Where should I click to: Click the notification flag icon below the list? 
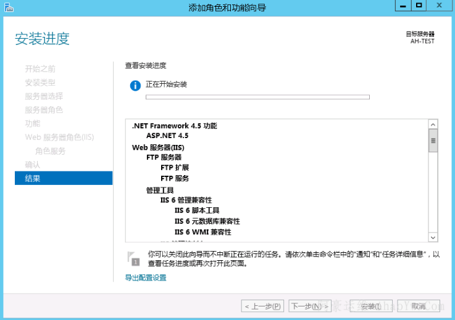pyautogui.click(x=133, y=258)
